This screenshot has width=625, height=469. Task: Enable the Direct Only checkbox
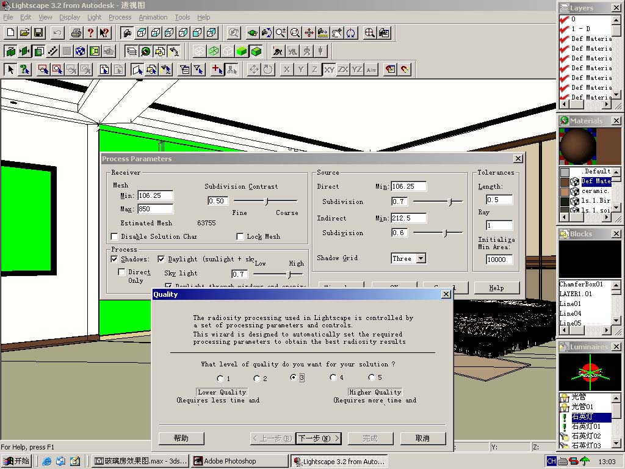pyautogui.click(x=121, y=272)
